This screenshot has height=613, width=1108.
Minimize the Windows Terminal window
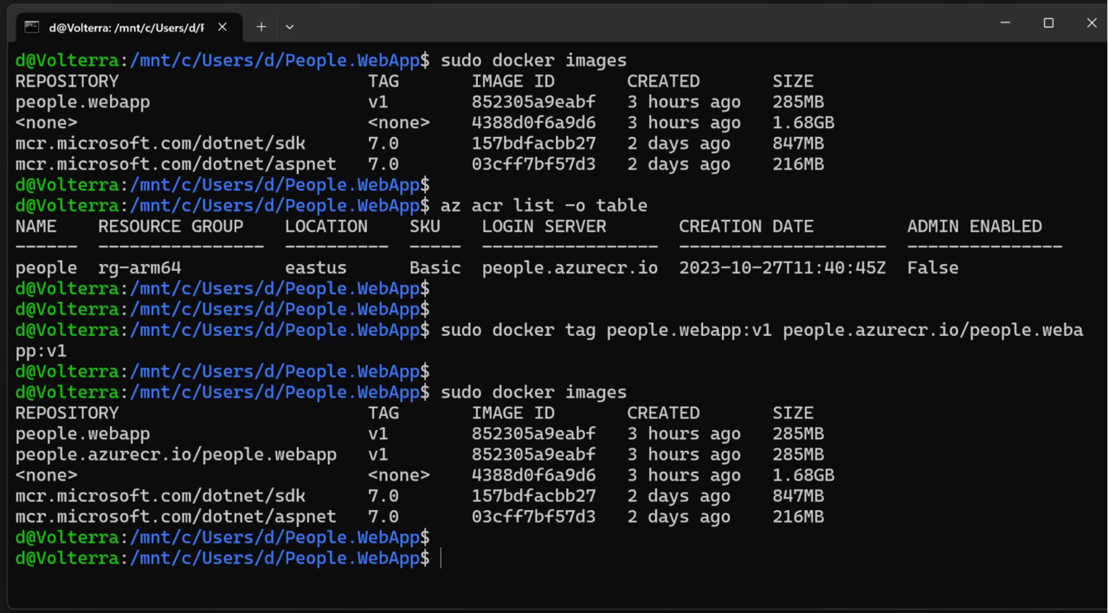[x=1005, y=23]
